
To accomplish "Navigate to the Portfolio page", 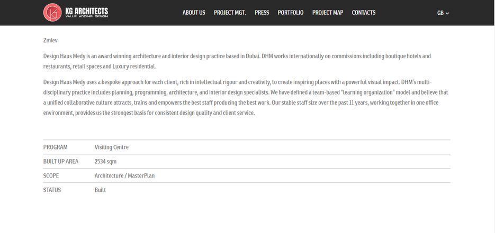I will 291,13.
